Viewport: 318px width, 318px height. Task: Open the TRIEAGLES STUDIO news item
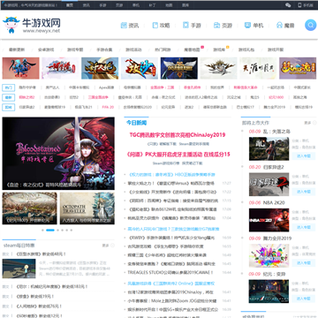coord(170,272)
